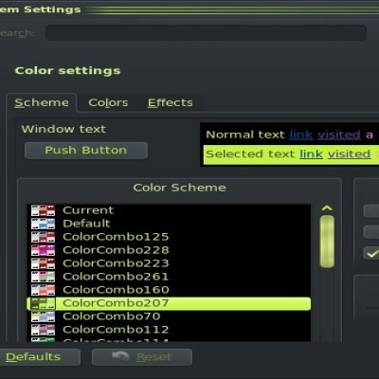
Task: Choose ColorCombo125 from the list
Action: pos(169,237)
